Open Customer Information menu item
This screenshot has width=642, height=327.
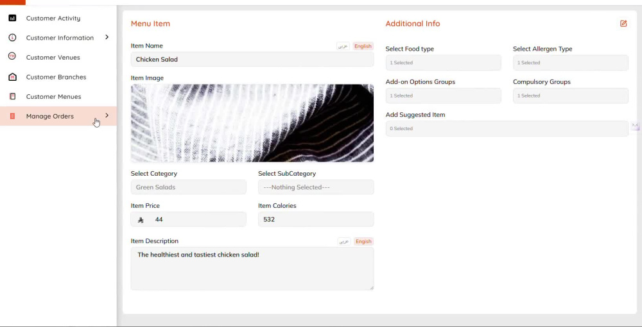[x=60, y=38]
